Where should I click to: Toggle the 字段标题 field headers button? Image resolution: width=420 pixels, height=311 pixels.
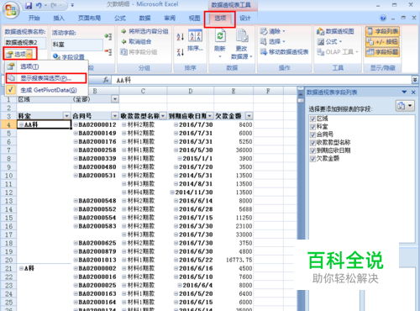pyautogui.click(x=382, y=52)
